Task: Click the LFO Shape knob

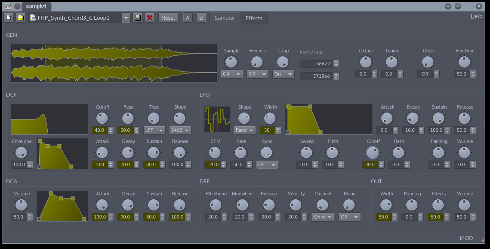Action: tap(244, 118)
